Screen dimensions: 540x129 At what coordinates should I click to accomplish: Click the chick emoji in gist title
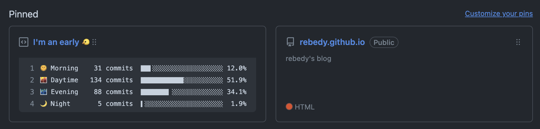point(86,42)
